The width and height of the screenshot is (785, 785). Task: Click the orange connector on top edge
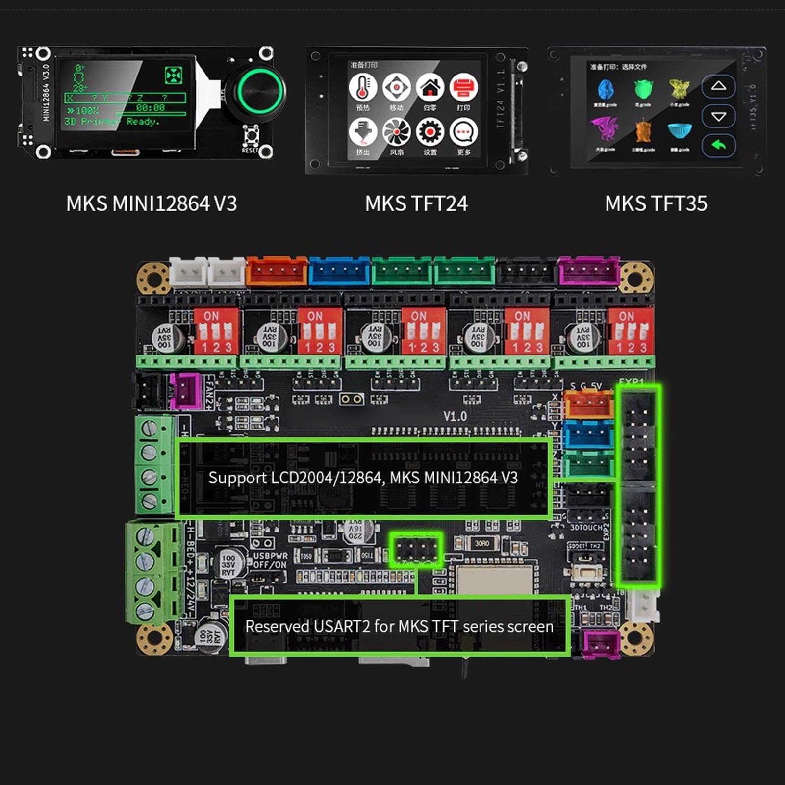[277, 271]
